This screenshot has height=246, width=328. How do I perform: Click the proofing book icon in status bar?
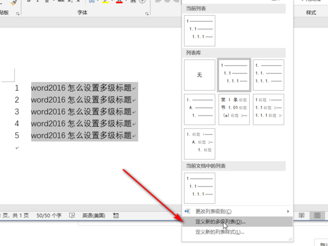[x=72, y=215]
